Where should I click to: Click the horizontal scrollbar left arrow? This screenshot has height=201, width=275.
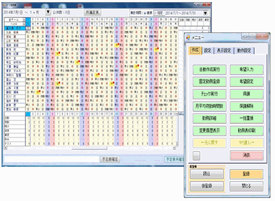5,148
